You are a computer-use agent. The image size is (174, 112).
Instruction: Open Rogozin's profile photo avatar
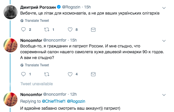pos(10,12)
